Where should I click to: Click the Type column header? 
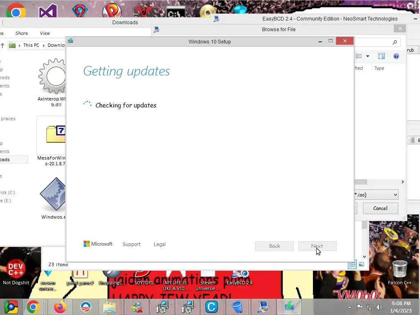click(x=379, y=68)
